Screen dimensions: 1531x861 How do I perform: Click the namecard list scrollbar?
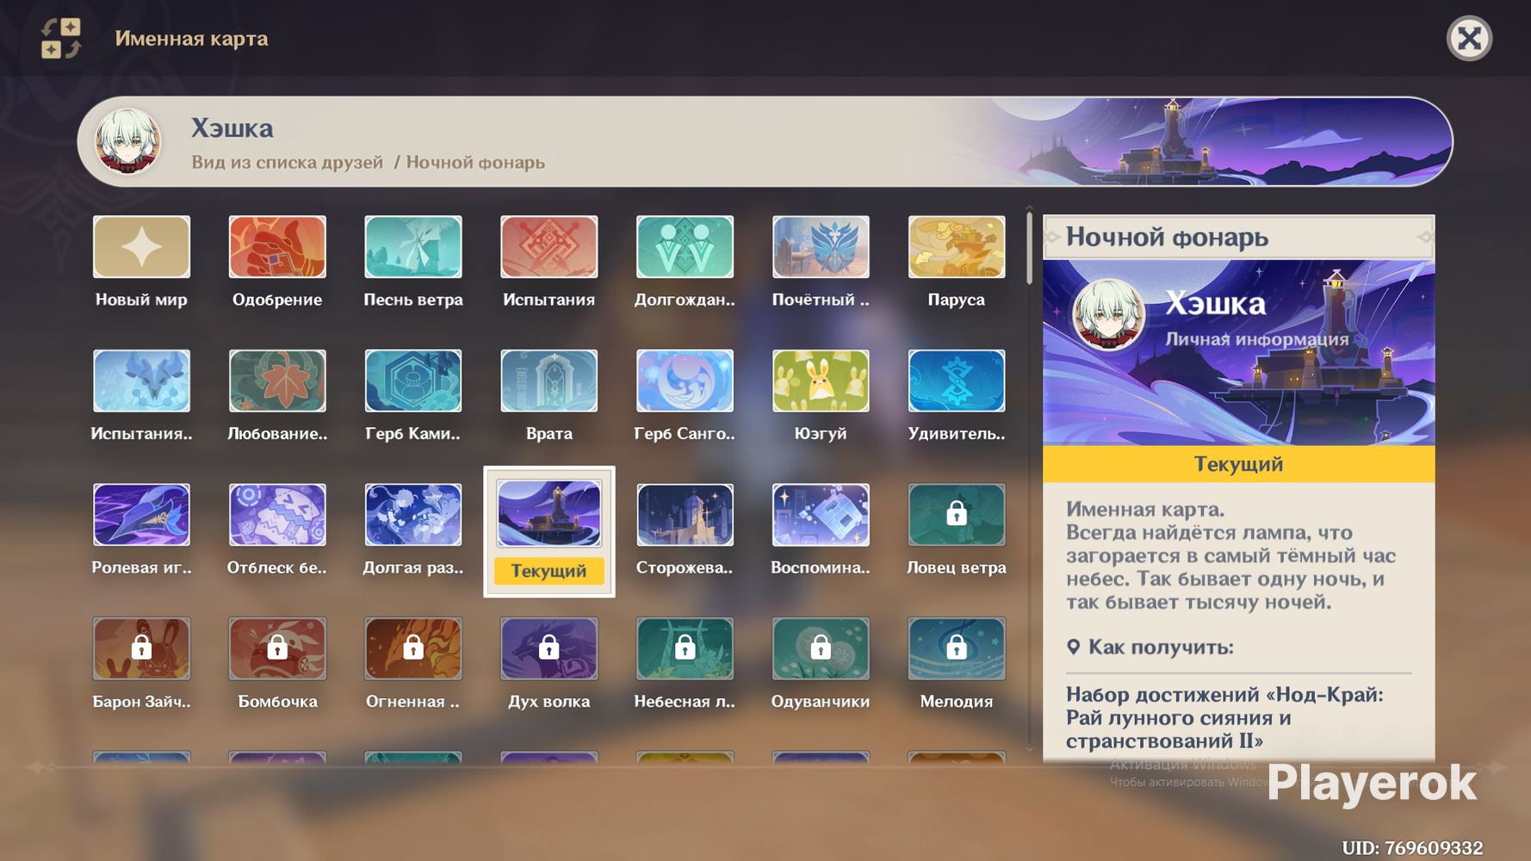coord(1029,248)
